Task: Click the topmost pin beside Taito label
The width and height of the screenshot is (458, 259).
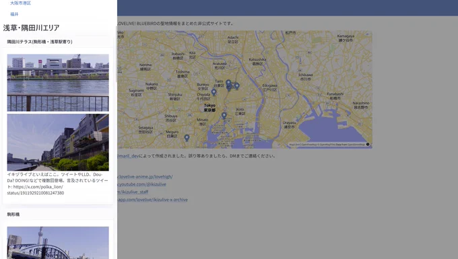Action: pyautogui.click(x=228, y=83)
